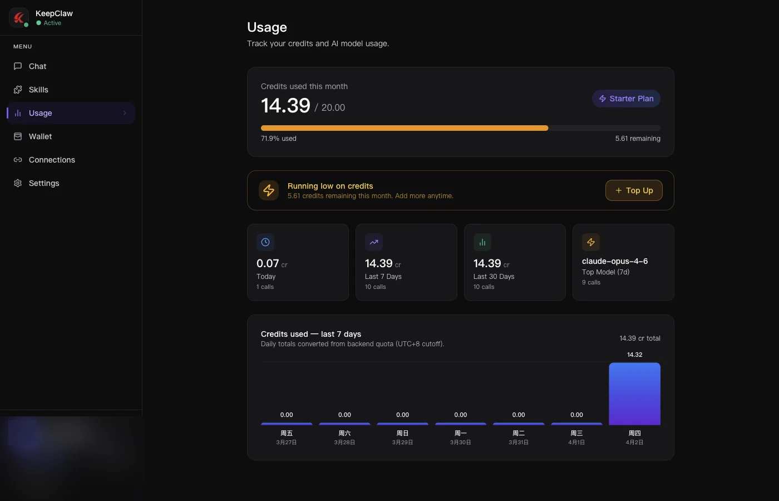Click the lightning icon on the claude-opus-4-6 card

(x=590, y=242)
